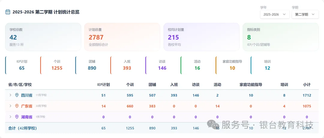
Task: Click the 访谈 table column header
Action: coord(196,85)
